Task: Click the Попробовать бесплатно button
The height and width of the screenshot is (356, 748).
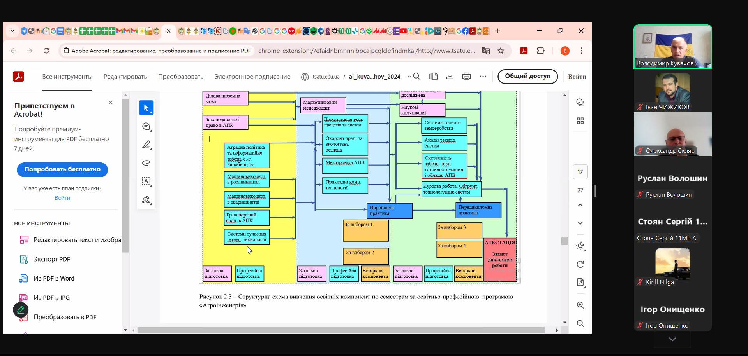Action: point(62,169)
